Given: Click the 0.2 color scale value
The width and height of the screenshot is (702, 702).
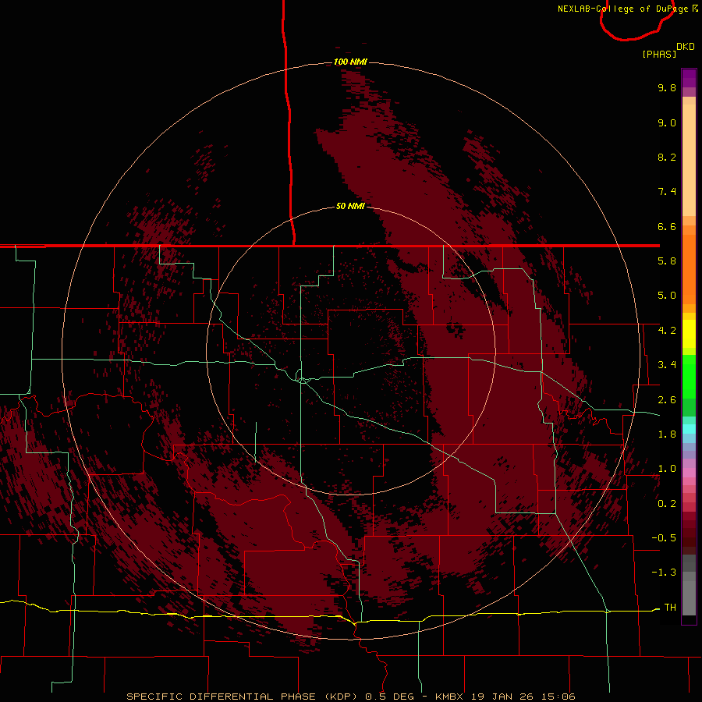Looking at the screenshot, I should point(667,504).
